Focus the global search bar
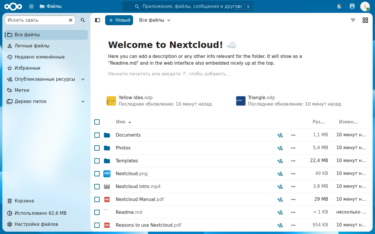Screen dimensions: 375x234 187,6
